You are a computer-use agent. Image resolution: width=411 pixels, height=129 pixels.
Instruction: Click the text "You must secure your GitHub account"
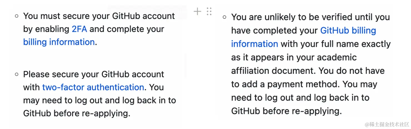coord(99,16)
